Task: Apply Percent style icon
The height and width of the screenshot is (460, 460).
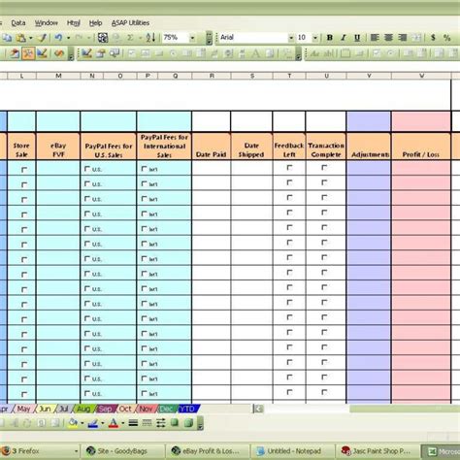Action: point(447,38)
